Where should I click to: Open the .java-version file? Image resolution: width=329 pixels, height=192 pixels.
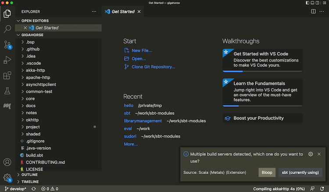pos(58,148)
